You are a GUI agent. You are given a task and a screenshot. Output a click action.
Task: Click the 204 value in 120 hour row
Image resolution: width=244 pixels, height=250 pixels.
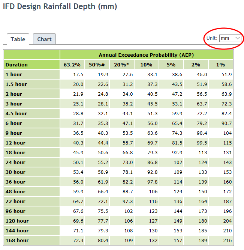coord(228,221)
